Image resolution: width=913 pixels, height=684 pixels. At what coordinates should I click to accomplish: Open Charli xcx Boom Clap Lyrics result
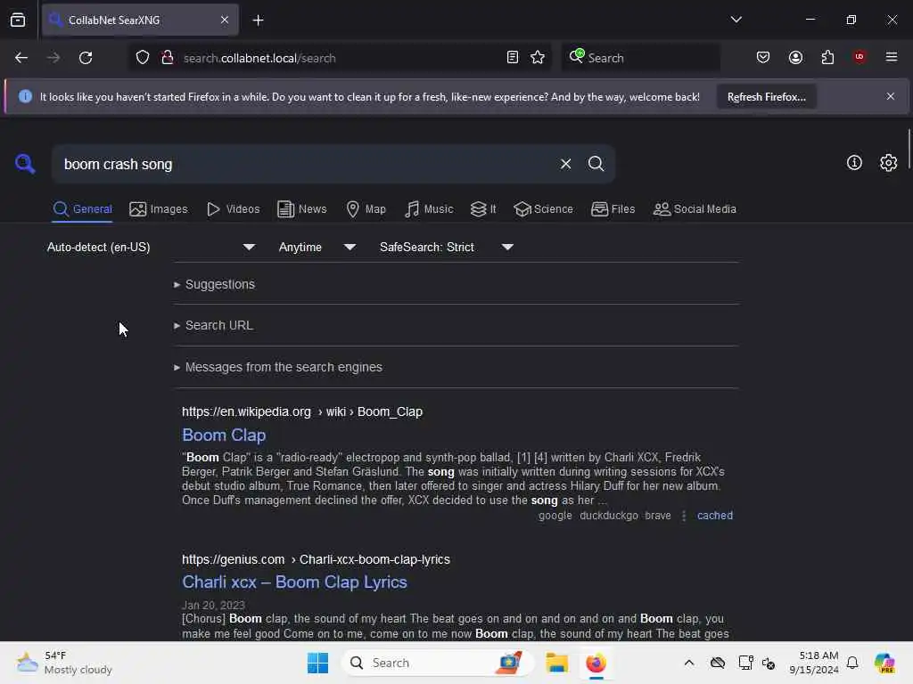pos(294,582)
